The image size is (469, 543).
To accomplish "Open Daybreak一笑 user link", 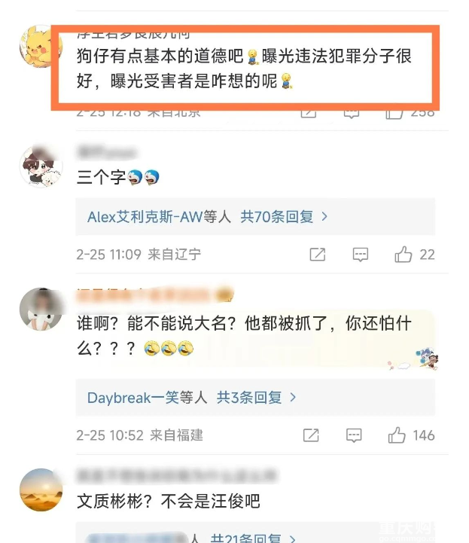I will [x=132, y=398].
